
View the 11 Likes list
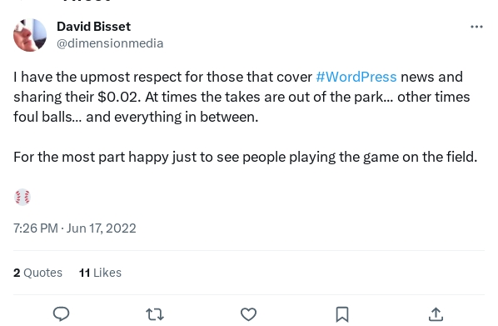point(100,273)
